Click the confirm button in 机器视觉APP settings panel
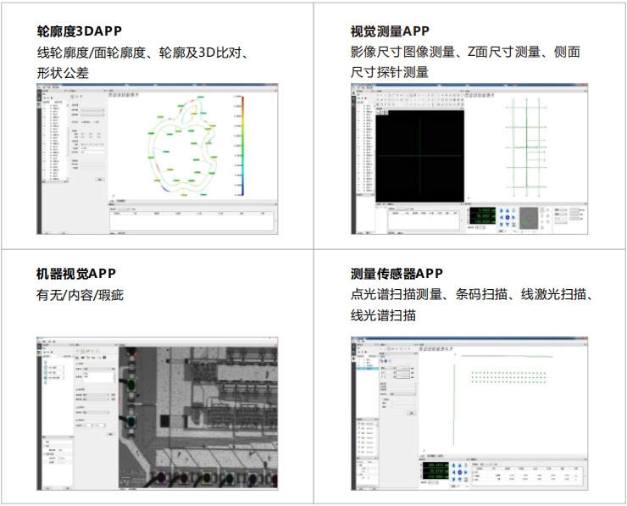 click(x=110, y=434)
